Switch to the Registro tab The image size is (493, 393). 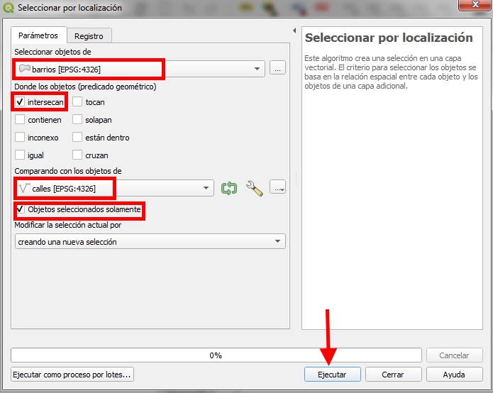click(x=89, y=36)
